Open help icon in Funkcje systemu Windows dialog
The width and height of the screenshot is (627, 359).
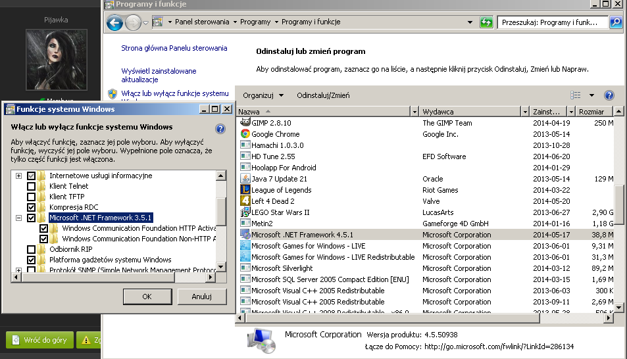point(220,129)
